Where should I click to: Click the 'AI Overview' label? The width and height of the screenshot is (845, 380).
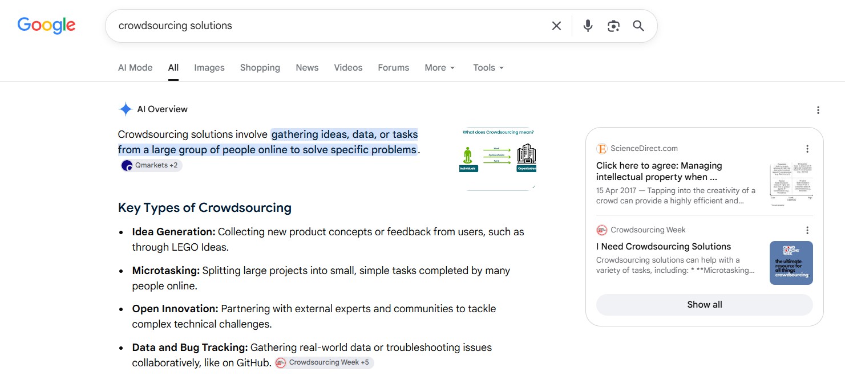tap(163, 109)
